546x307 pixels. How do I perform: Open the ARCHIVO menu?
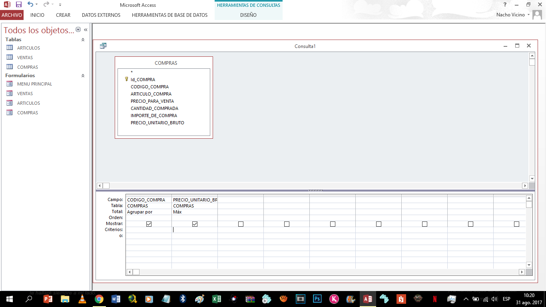(x=12, y=15)
